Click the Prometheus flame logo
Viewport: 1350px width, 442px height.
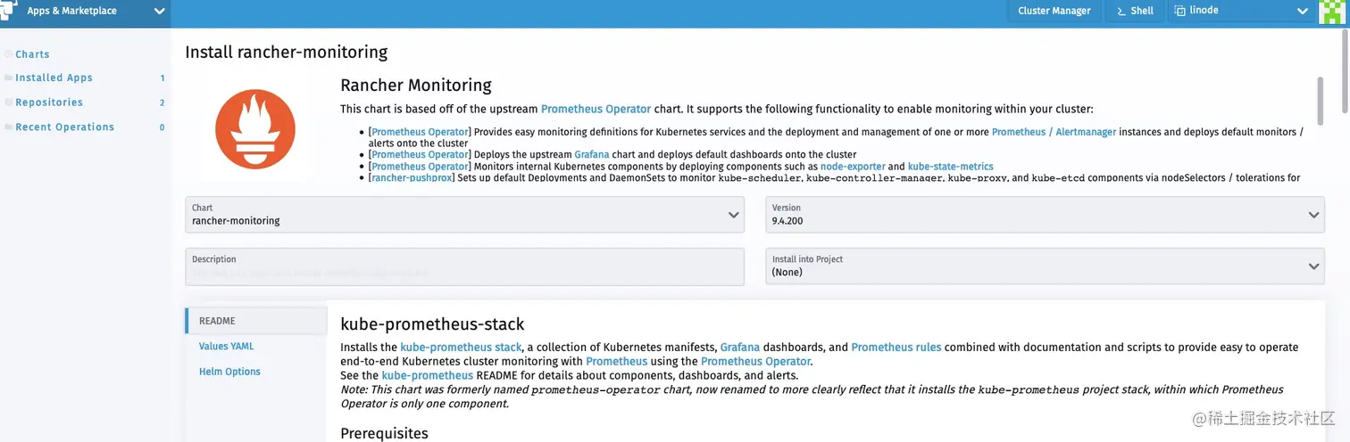255,129
